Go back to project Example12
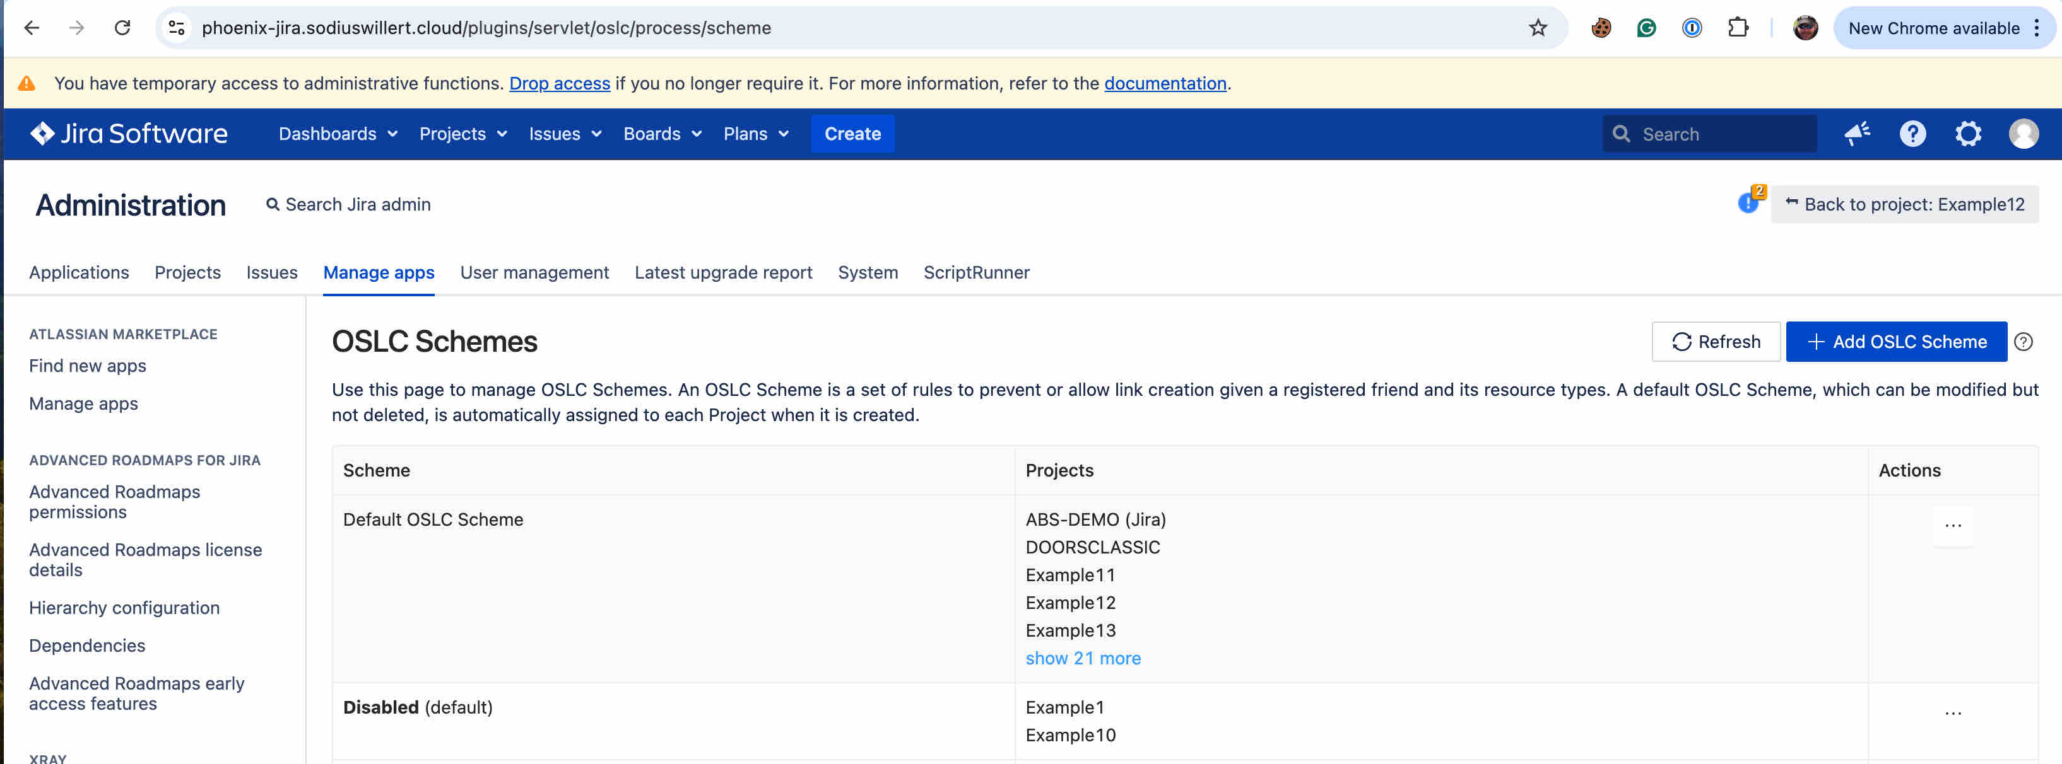The image size is (2062, 764). pos(1904,204)
